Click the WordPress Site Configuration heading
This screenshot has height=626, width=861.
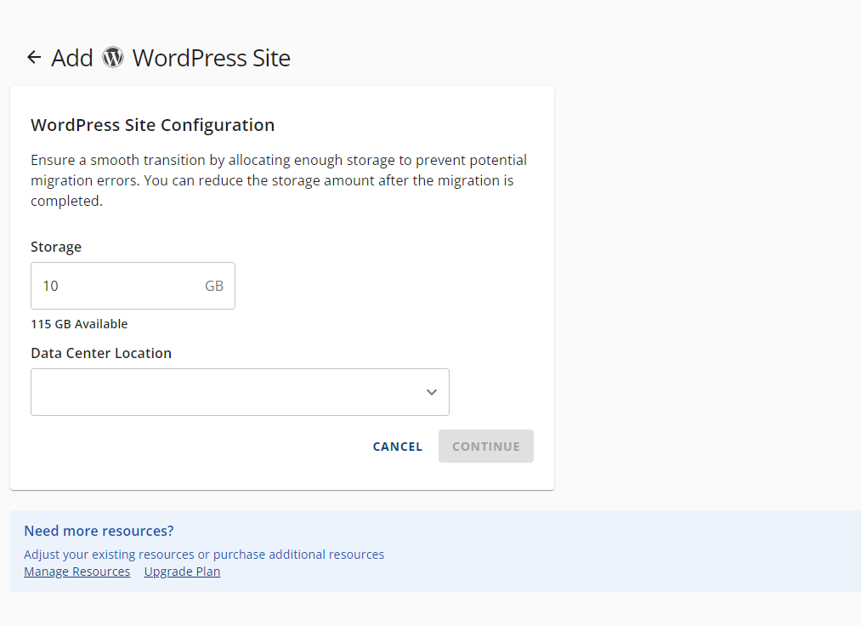[152, 125]
